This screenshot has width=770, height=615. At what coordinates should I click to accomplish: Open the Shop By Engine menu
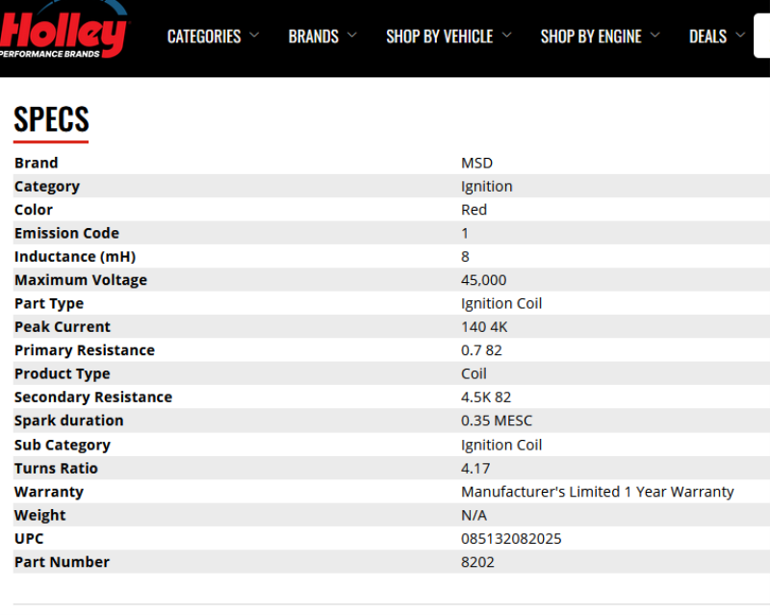pyautogui.click(x=591, y=37)
